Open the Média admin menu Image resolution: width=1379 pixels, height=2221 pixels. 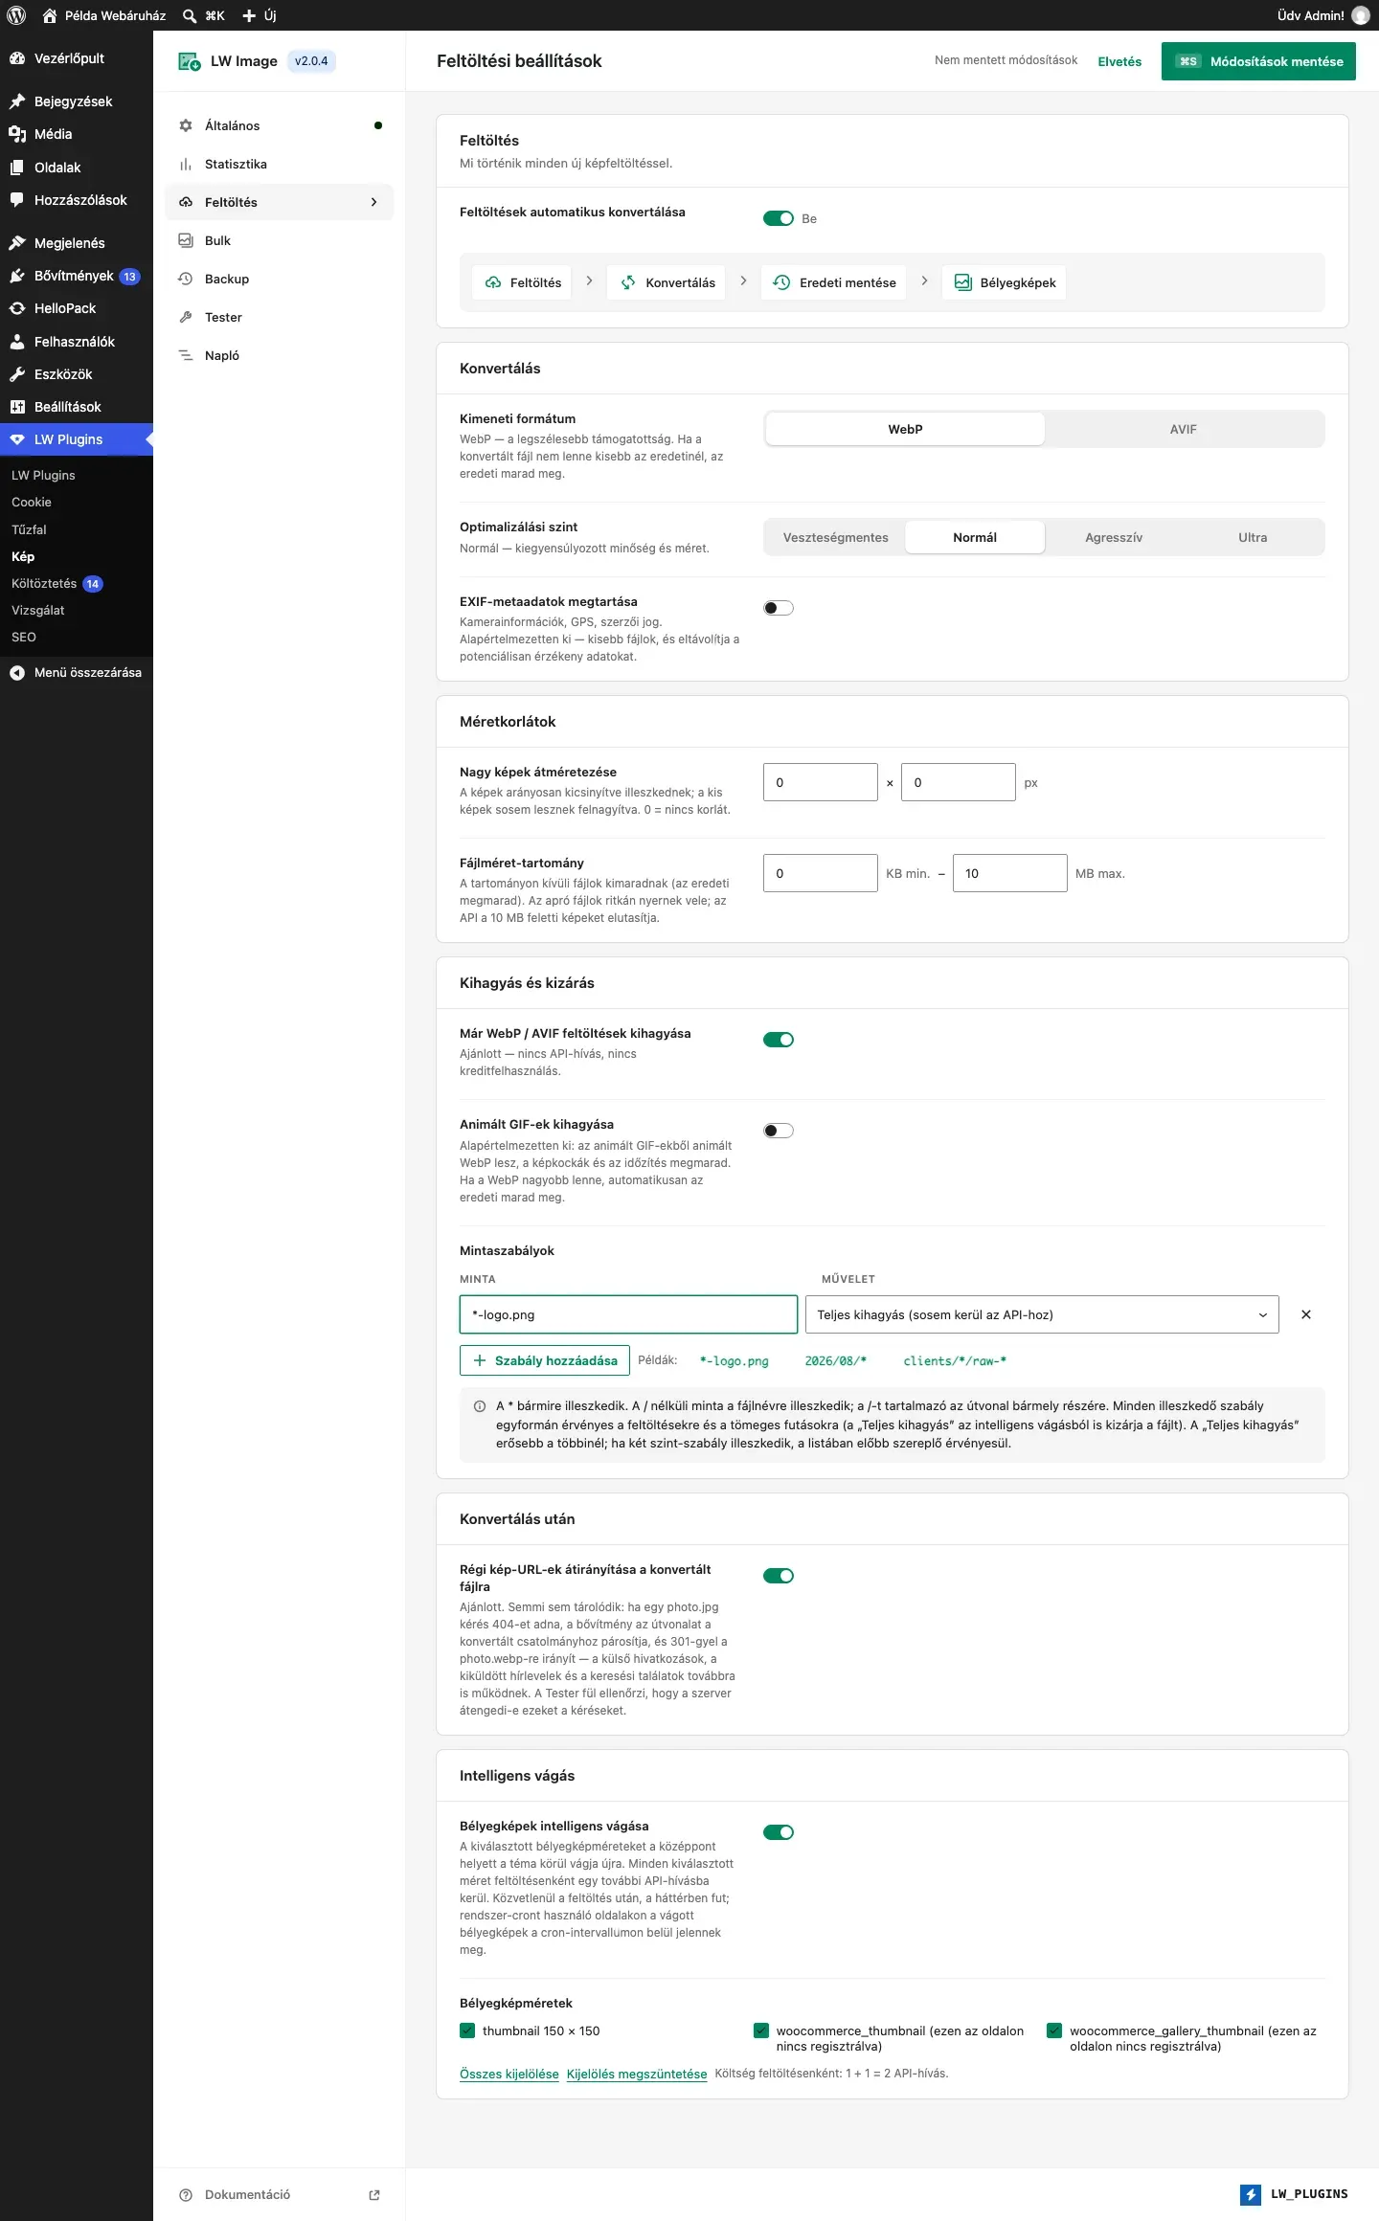[77, 134]
